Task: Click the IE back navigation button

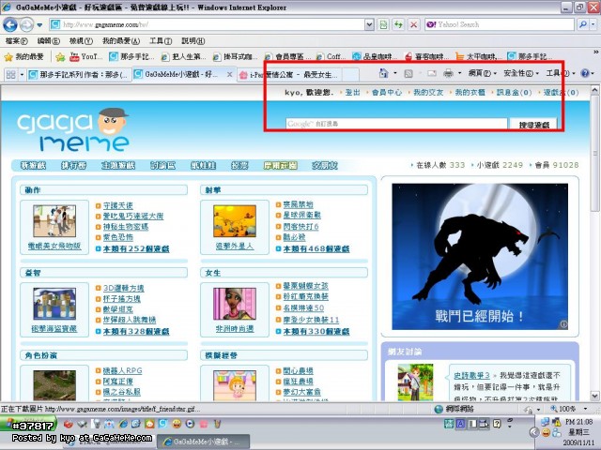Action: [x=13, y=23]
